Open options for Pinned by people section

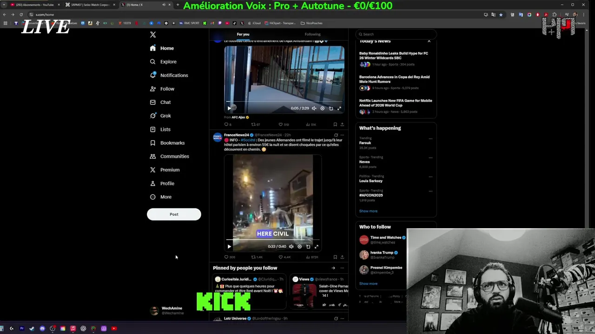[342, 268]
